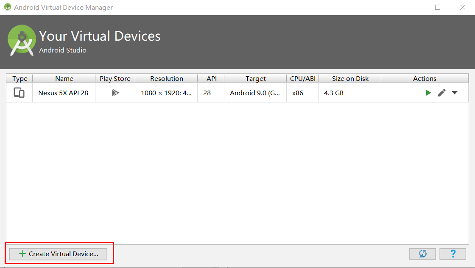The image size is (475, 268).
Task: Click the Play Store icon in device row
Action: (115, 93)
